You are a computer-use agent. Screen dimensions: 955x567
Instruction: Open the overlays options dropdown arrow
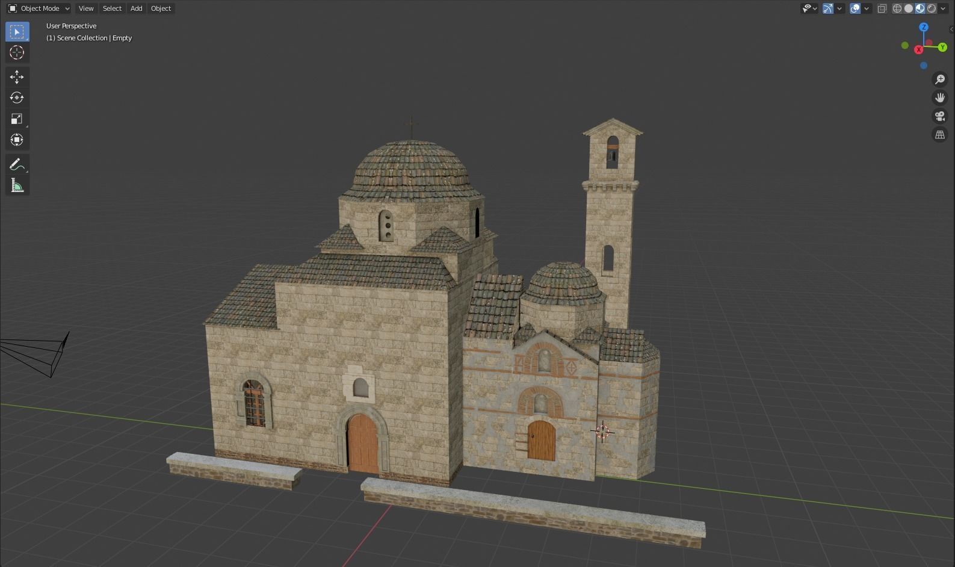[x=867, y=8]
